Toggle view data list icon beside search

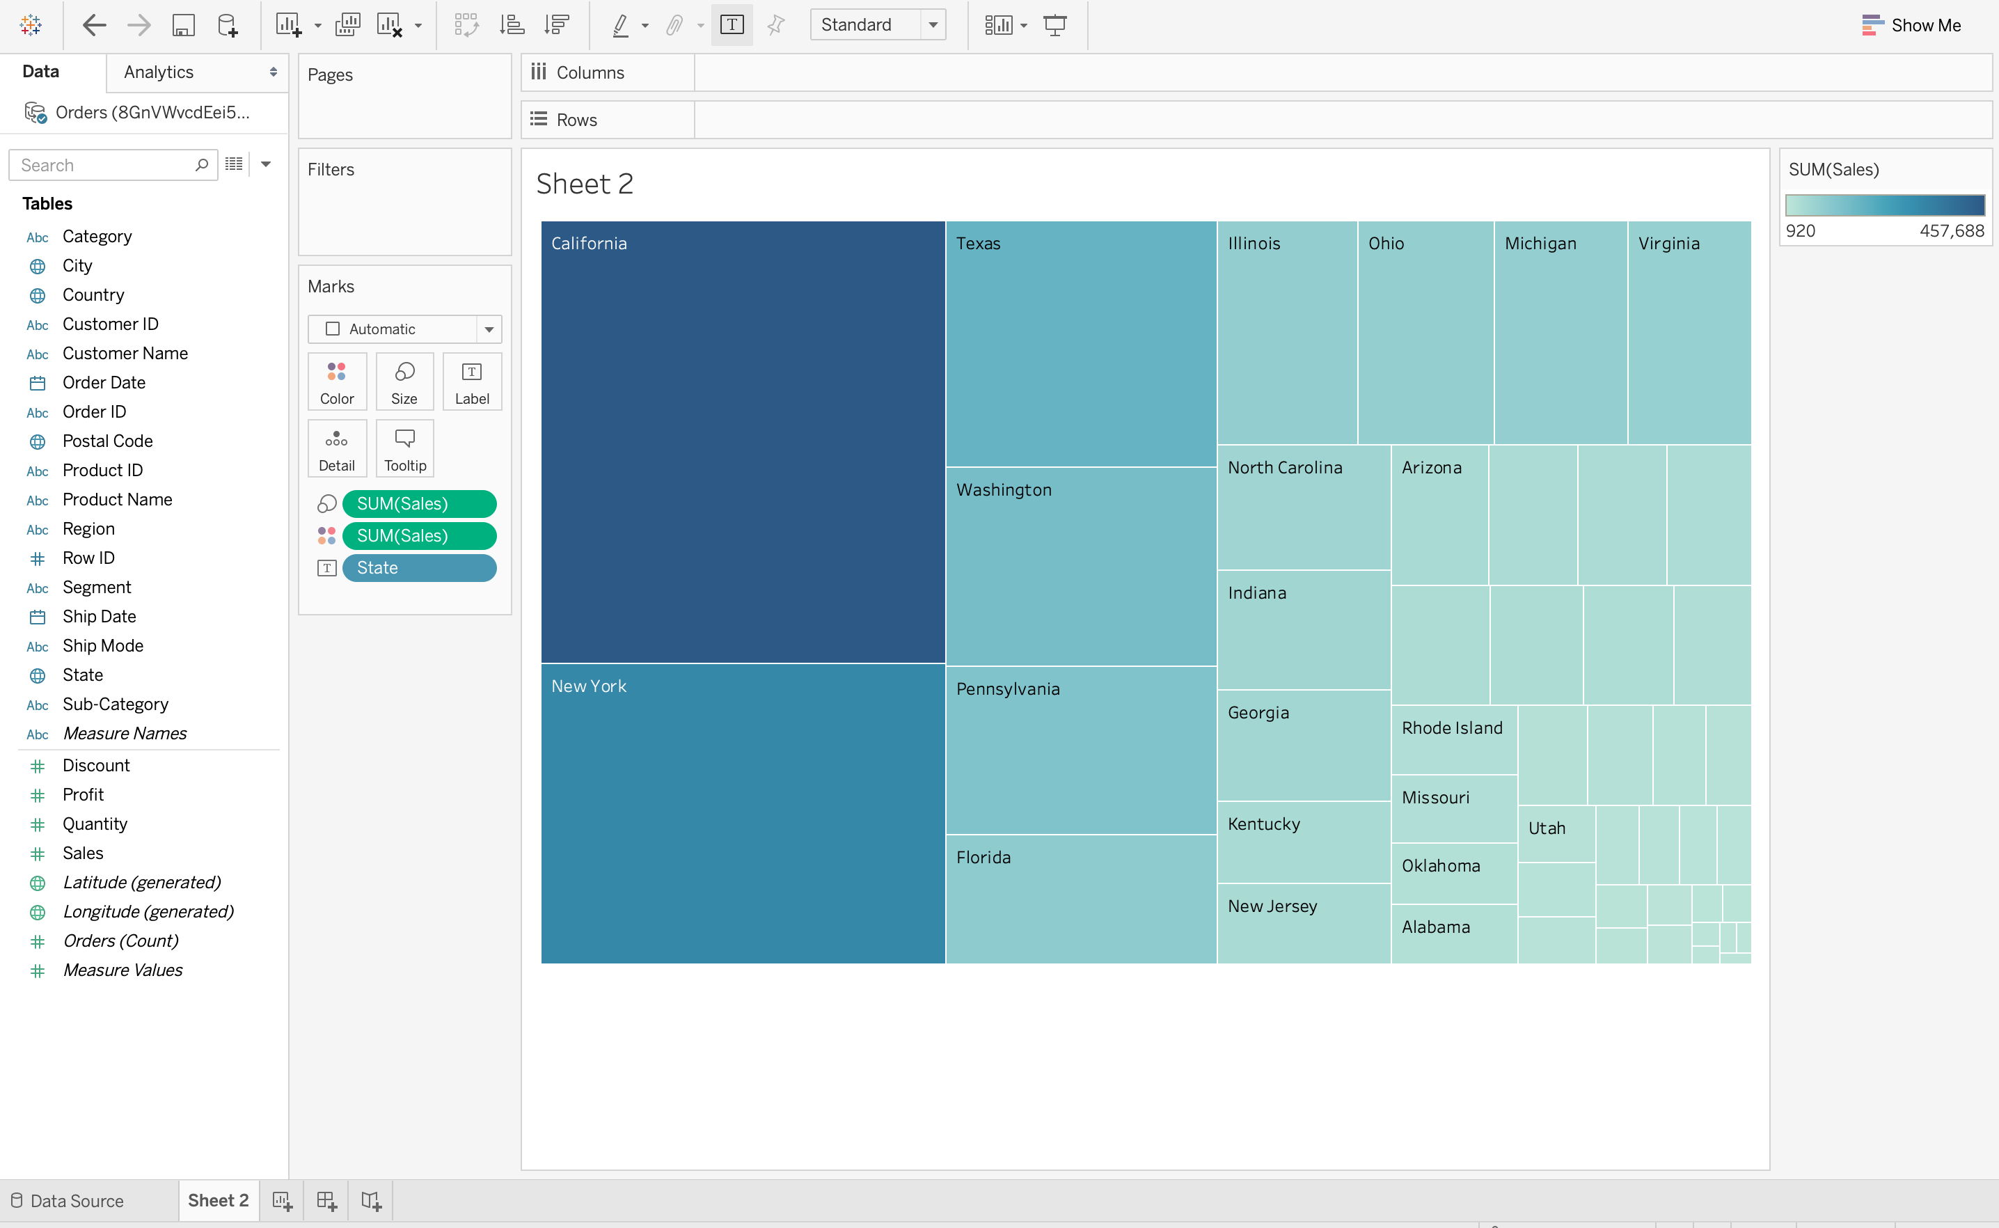[x=234, y=165]
